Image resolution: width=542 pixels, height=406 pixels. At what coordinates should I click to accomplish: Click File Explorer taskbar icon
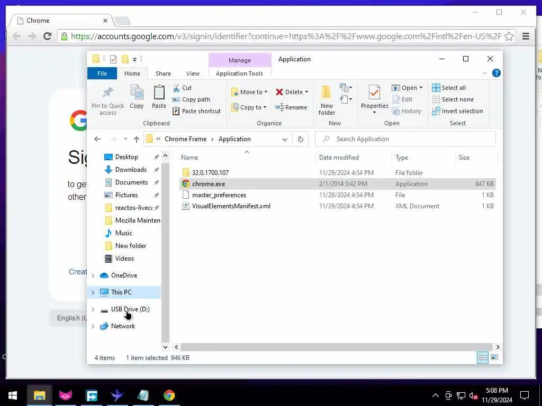[39, 395]
